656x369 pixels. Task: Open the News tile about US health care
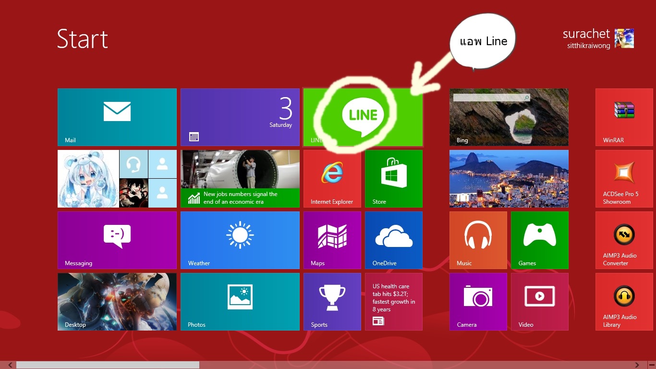pos(394,302)
